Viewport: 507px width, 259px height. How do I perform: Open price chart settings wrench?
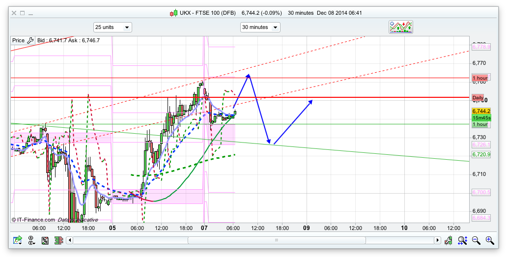30,41
